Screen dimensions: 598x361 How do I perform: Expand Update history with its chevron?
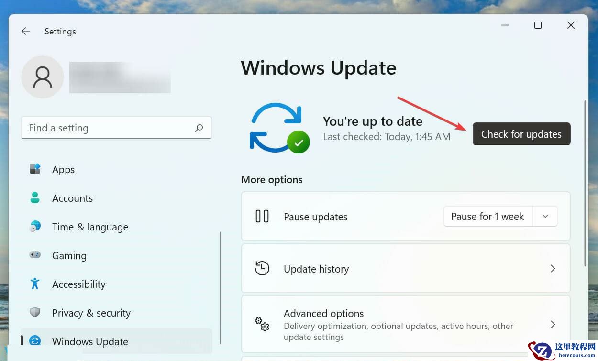pyautogui.click(x=553, y=268)
